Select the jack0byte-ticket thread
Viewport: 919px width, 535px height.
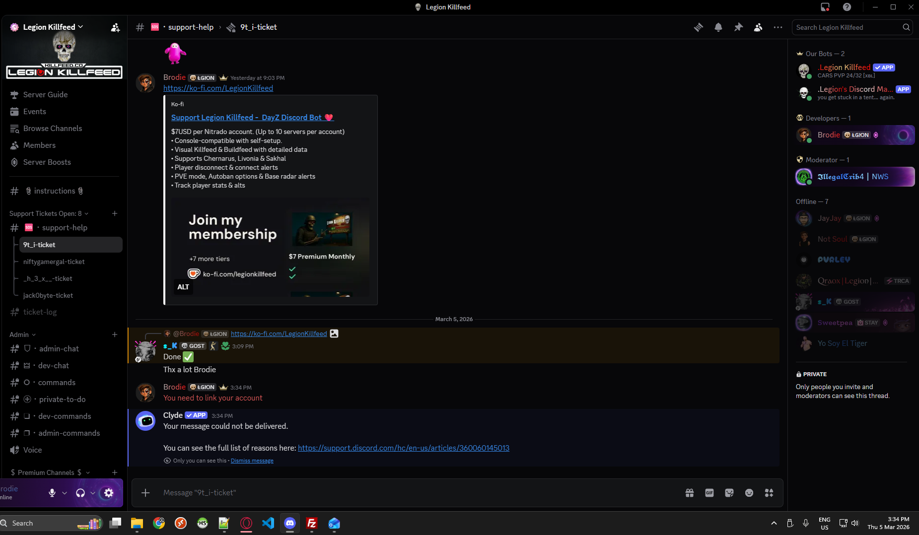71,295
